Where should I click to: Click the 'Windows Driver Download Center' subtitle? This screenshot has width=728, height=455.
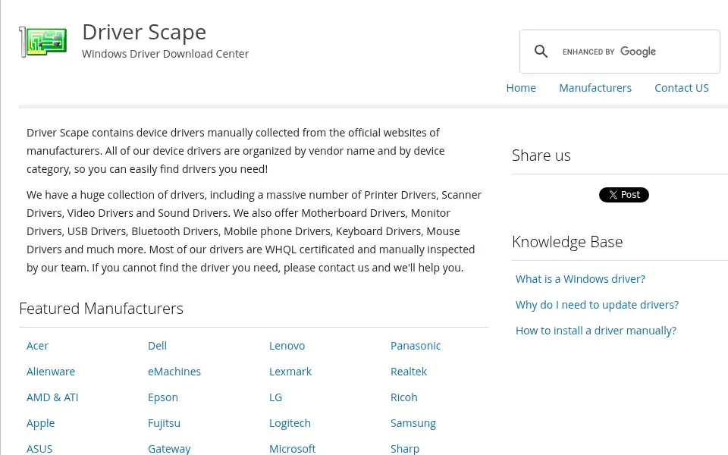tap(165, 54)
